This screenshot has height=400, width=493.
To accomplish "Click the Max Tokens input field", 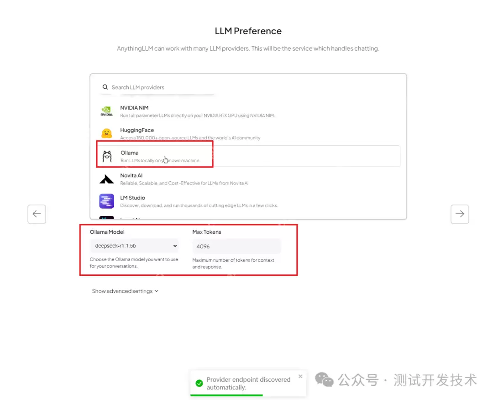I will pos(236,246).
